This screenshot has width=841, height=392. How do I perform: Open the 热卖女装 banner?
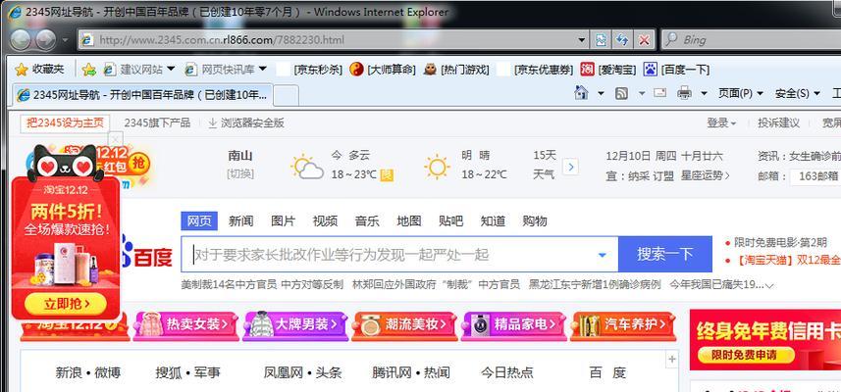coord(186,324)
